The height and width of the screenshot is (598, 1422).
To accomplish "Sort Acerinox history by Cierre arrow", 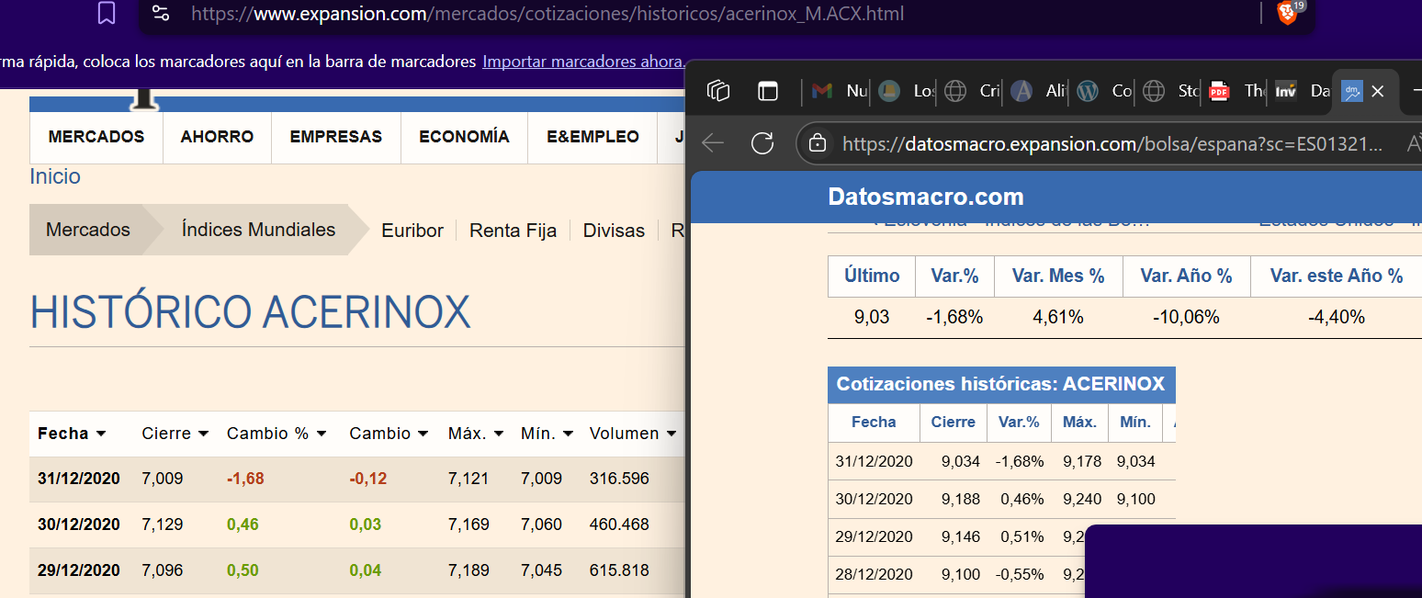I will coord(203,434).
